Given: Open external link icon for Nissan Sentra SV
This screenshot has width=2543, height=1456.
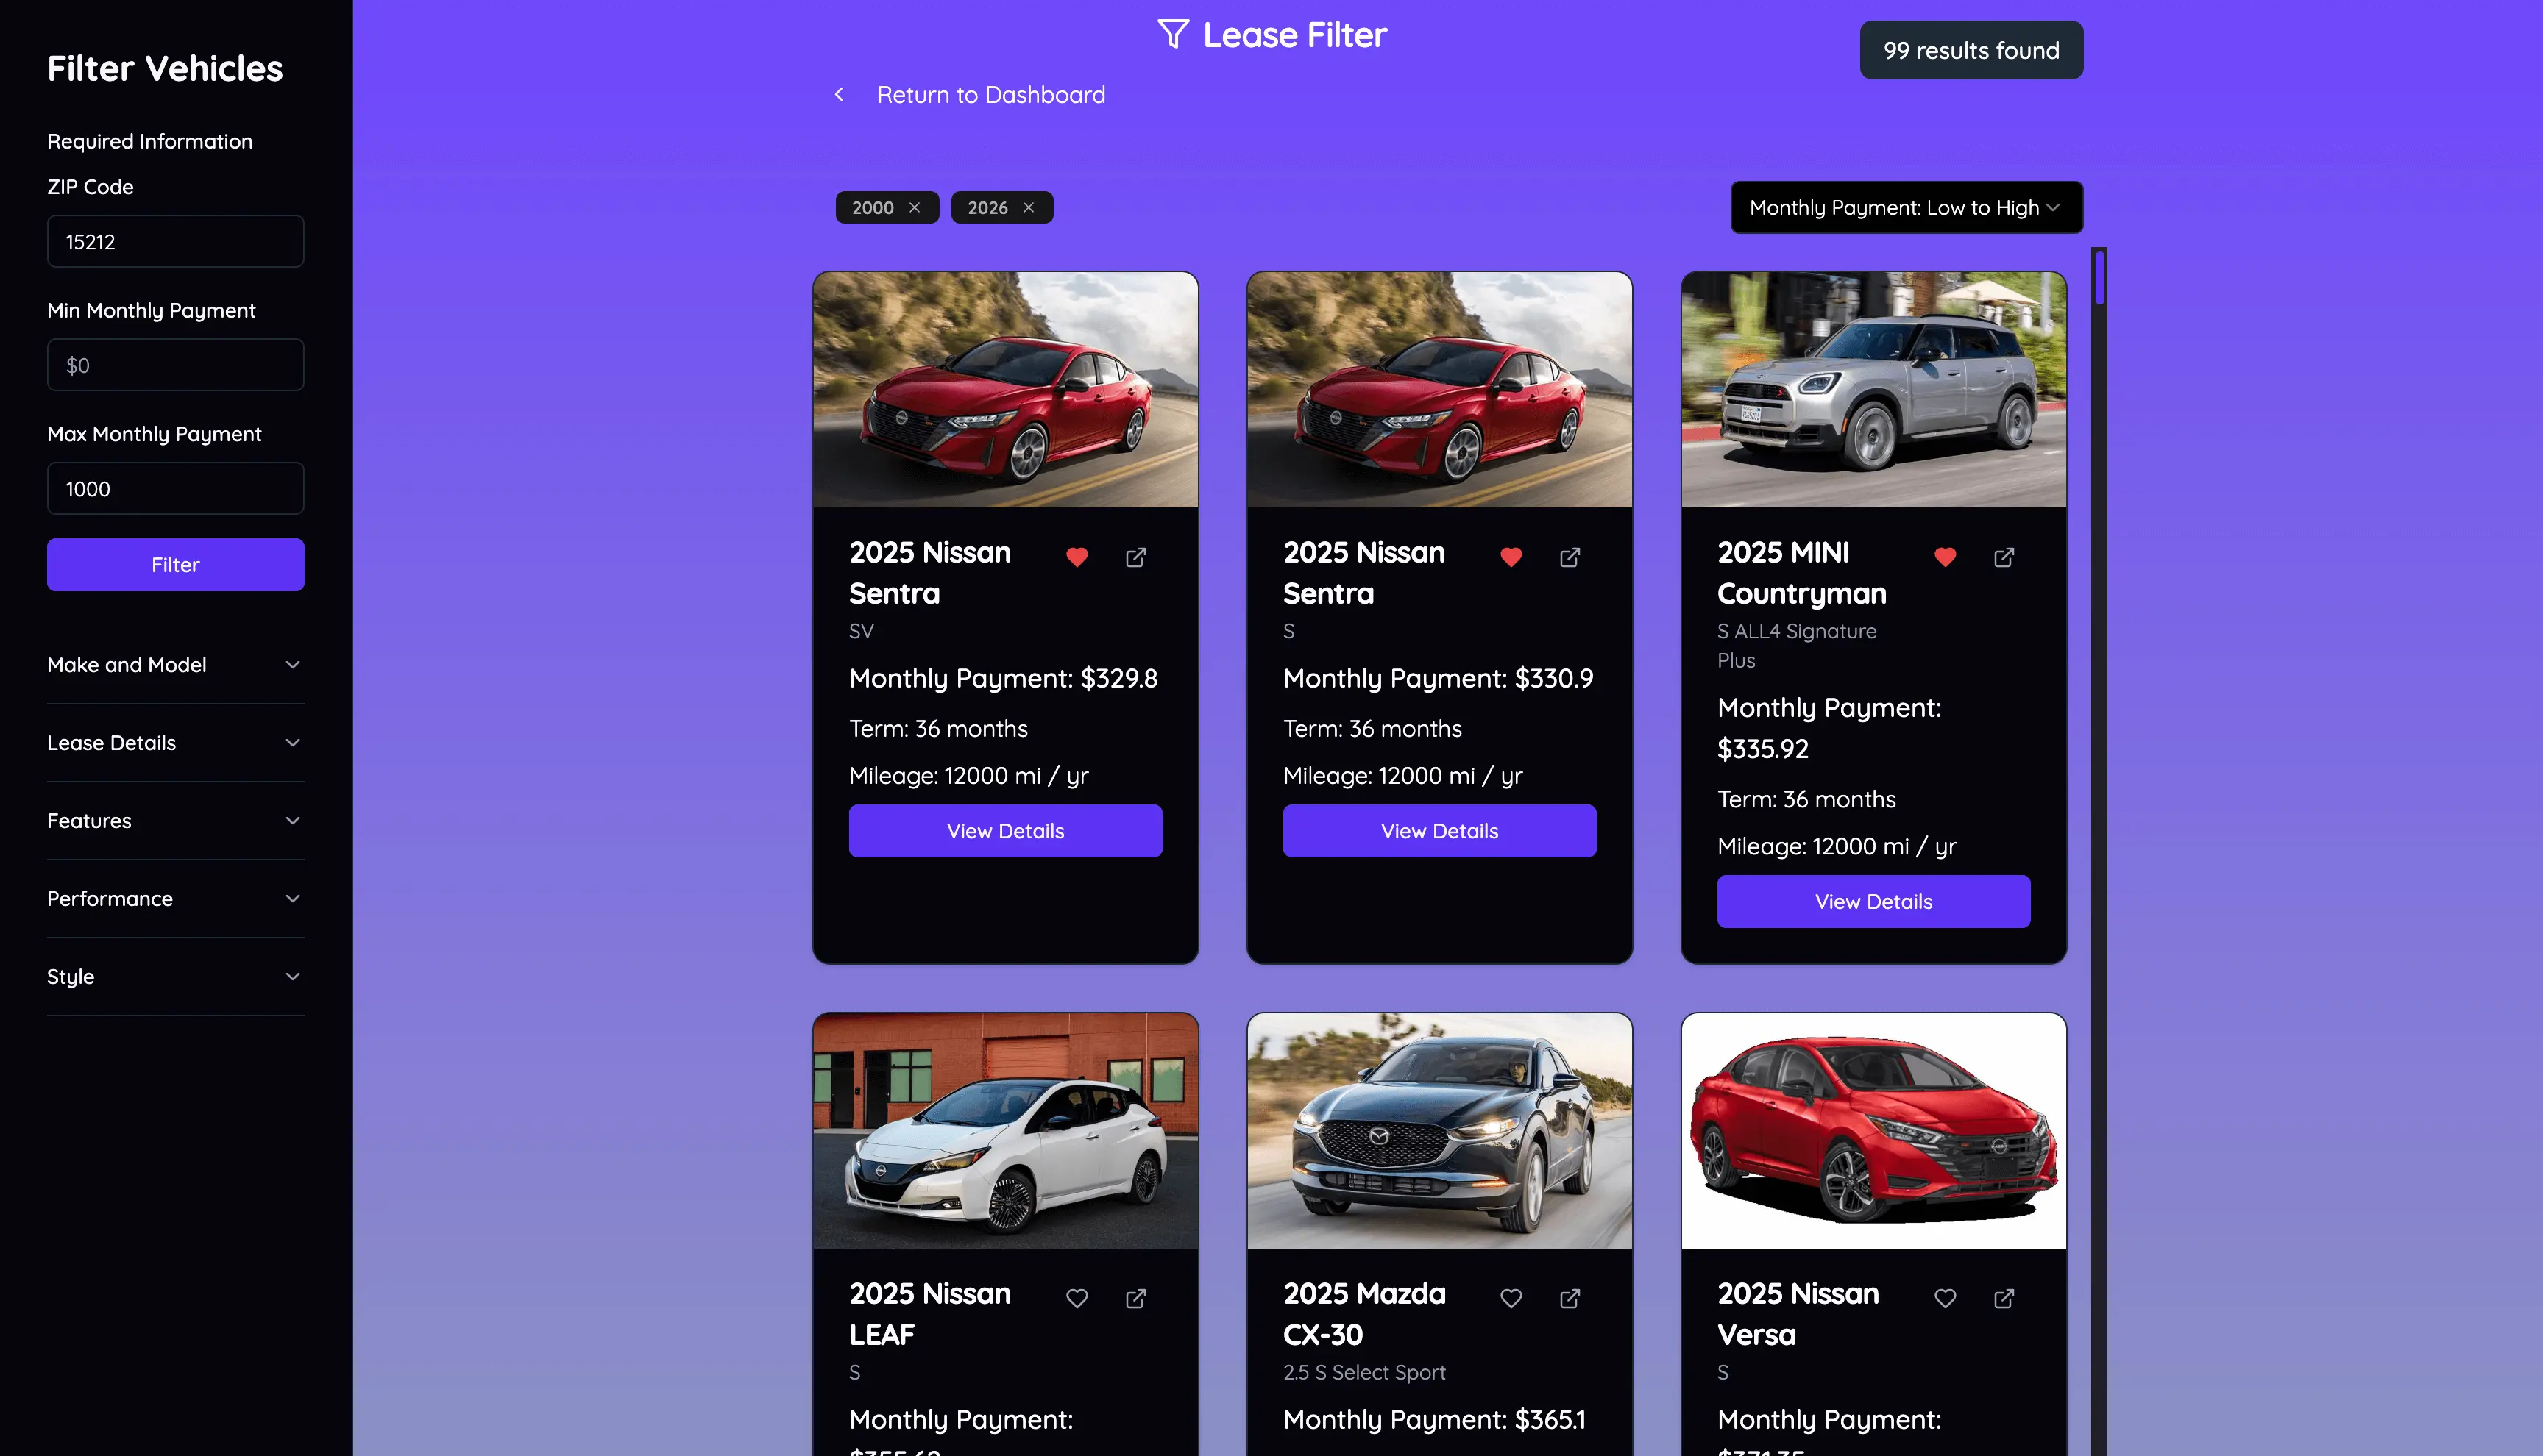Looking at the screenshot, I should (1135, 557).
